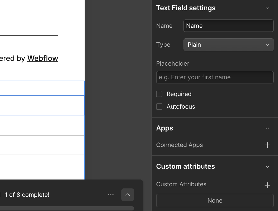Add a custom attribute with plus icon
278x211 pixels.
click(x=267, y=185)
